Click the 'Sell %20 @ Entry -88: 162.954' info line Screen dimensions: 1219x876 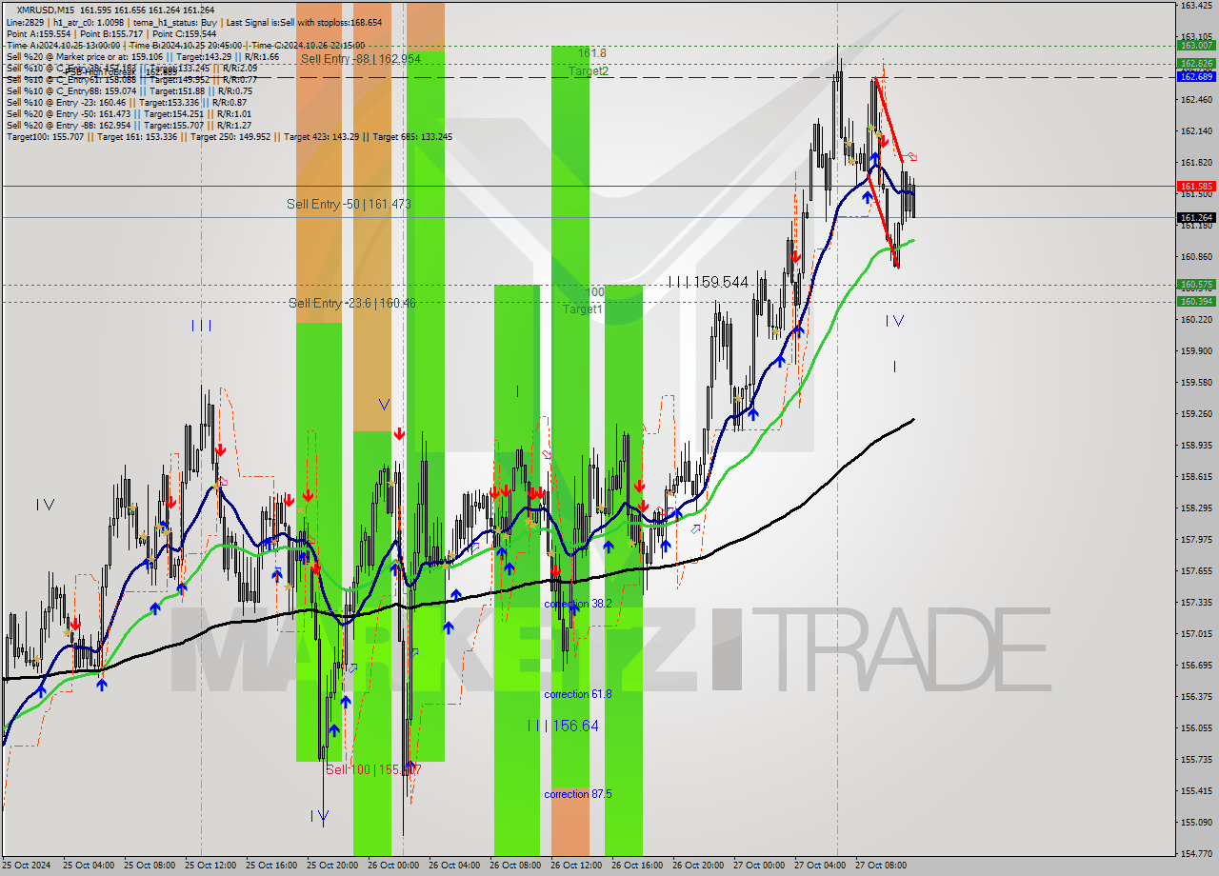point(129,125)
